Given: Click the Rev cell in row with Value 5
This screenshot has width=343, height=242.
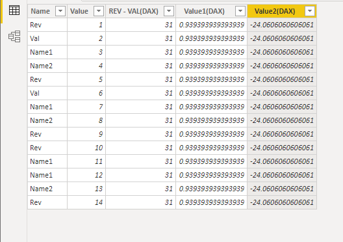Looking at the screenshot, I should click(47, 79).
